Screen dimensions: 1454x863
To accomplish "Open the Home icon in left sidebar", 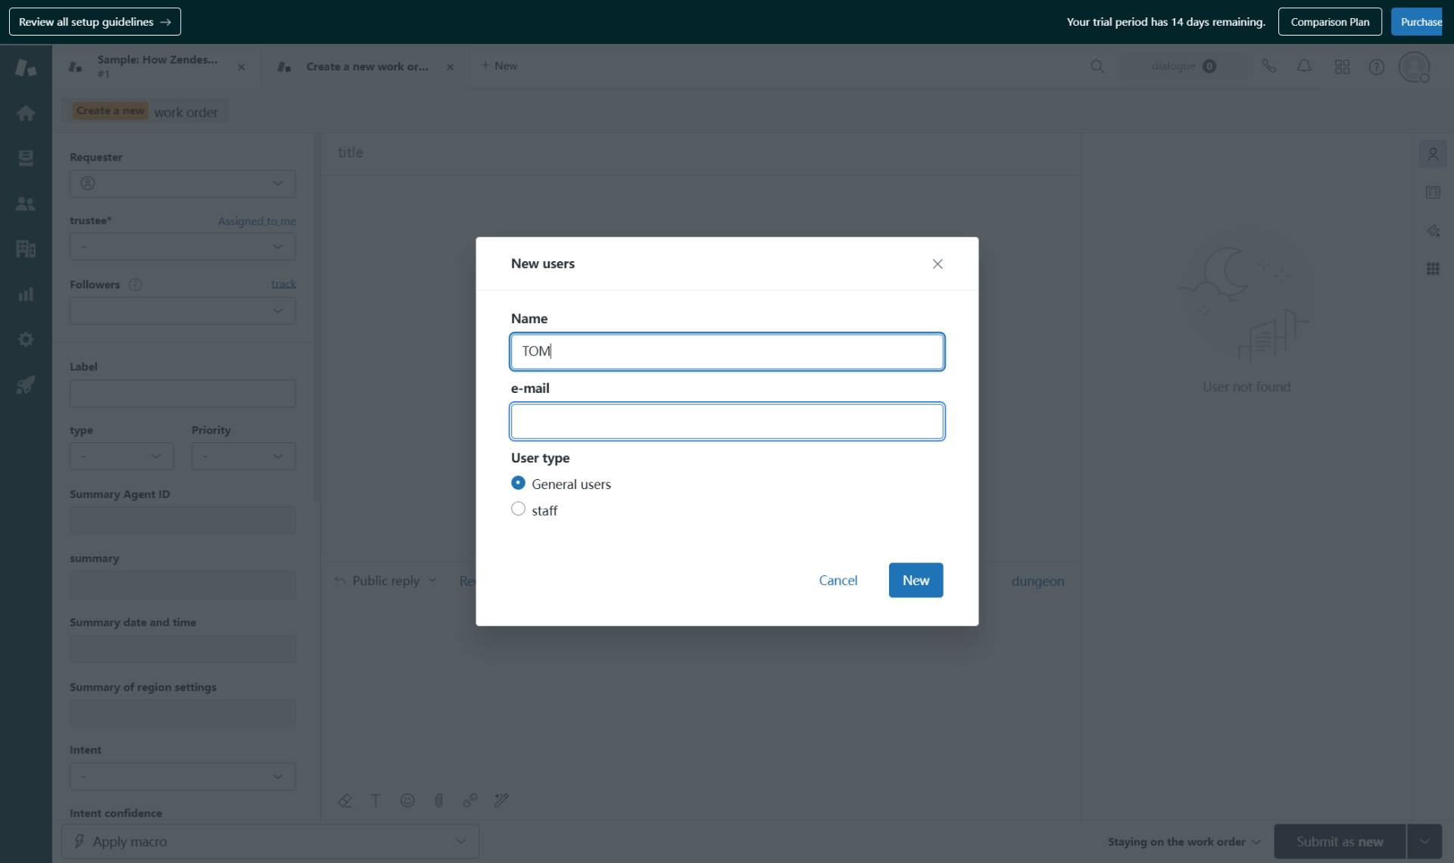I will 26,114.
